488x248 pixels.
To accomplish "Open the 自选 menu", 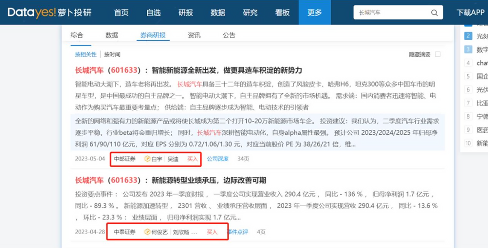I will [x=154, y=13].
